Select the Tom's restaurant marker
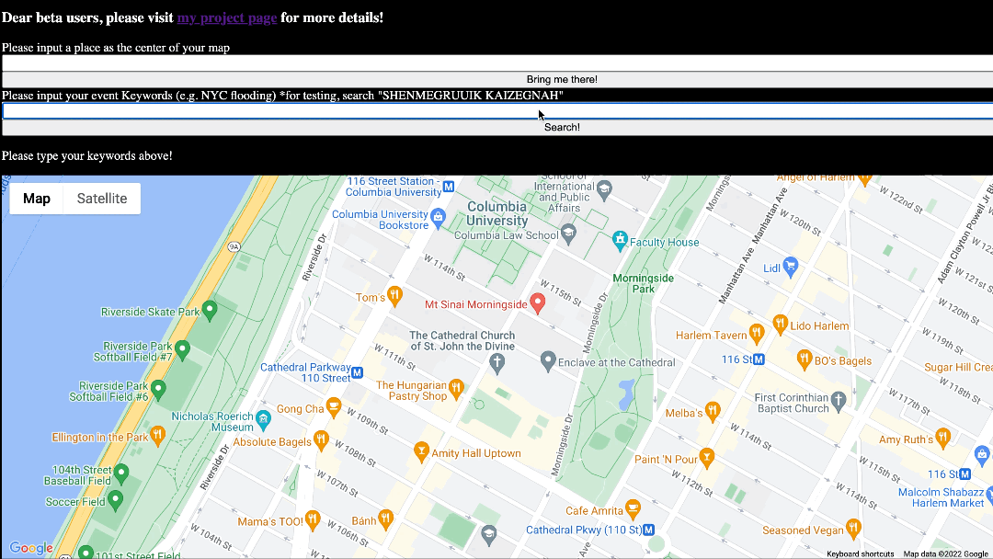The width and height of the screenshot is (993, 559). (x=394, y=296)
